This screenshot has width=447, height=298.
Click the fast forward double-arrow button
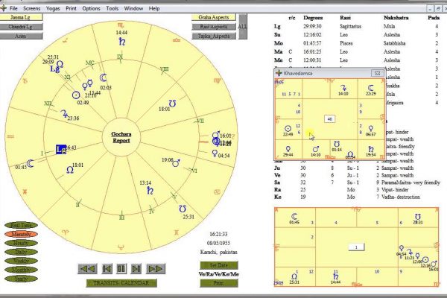[x=156, y=268]
